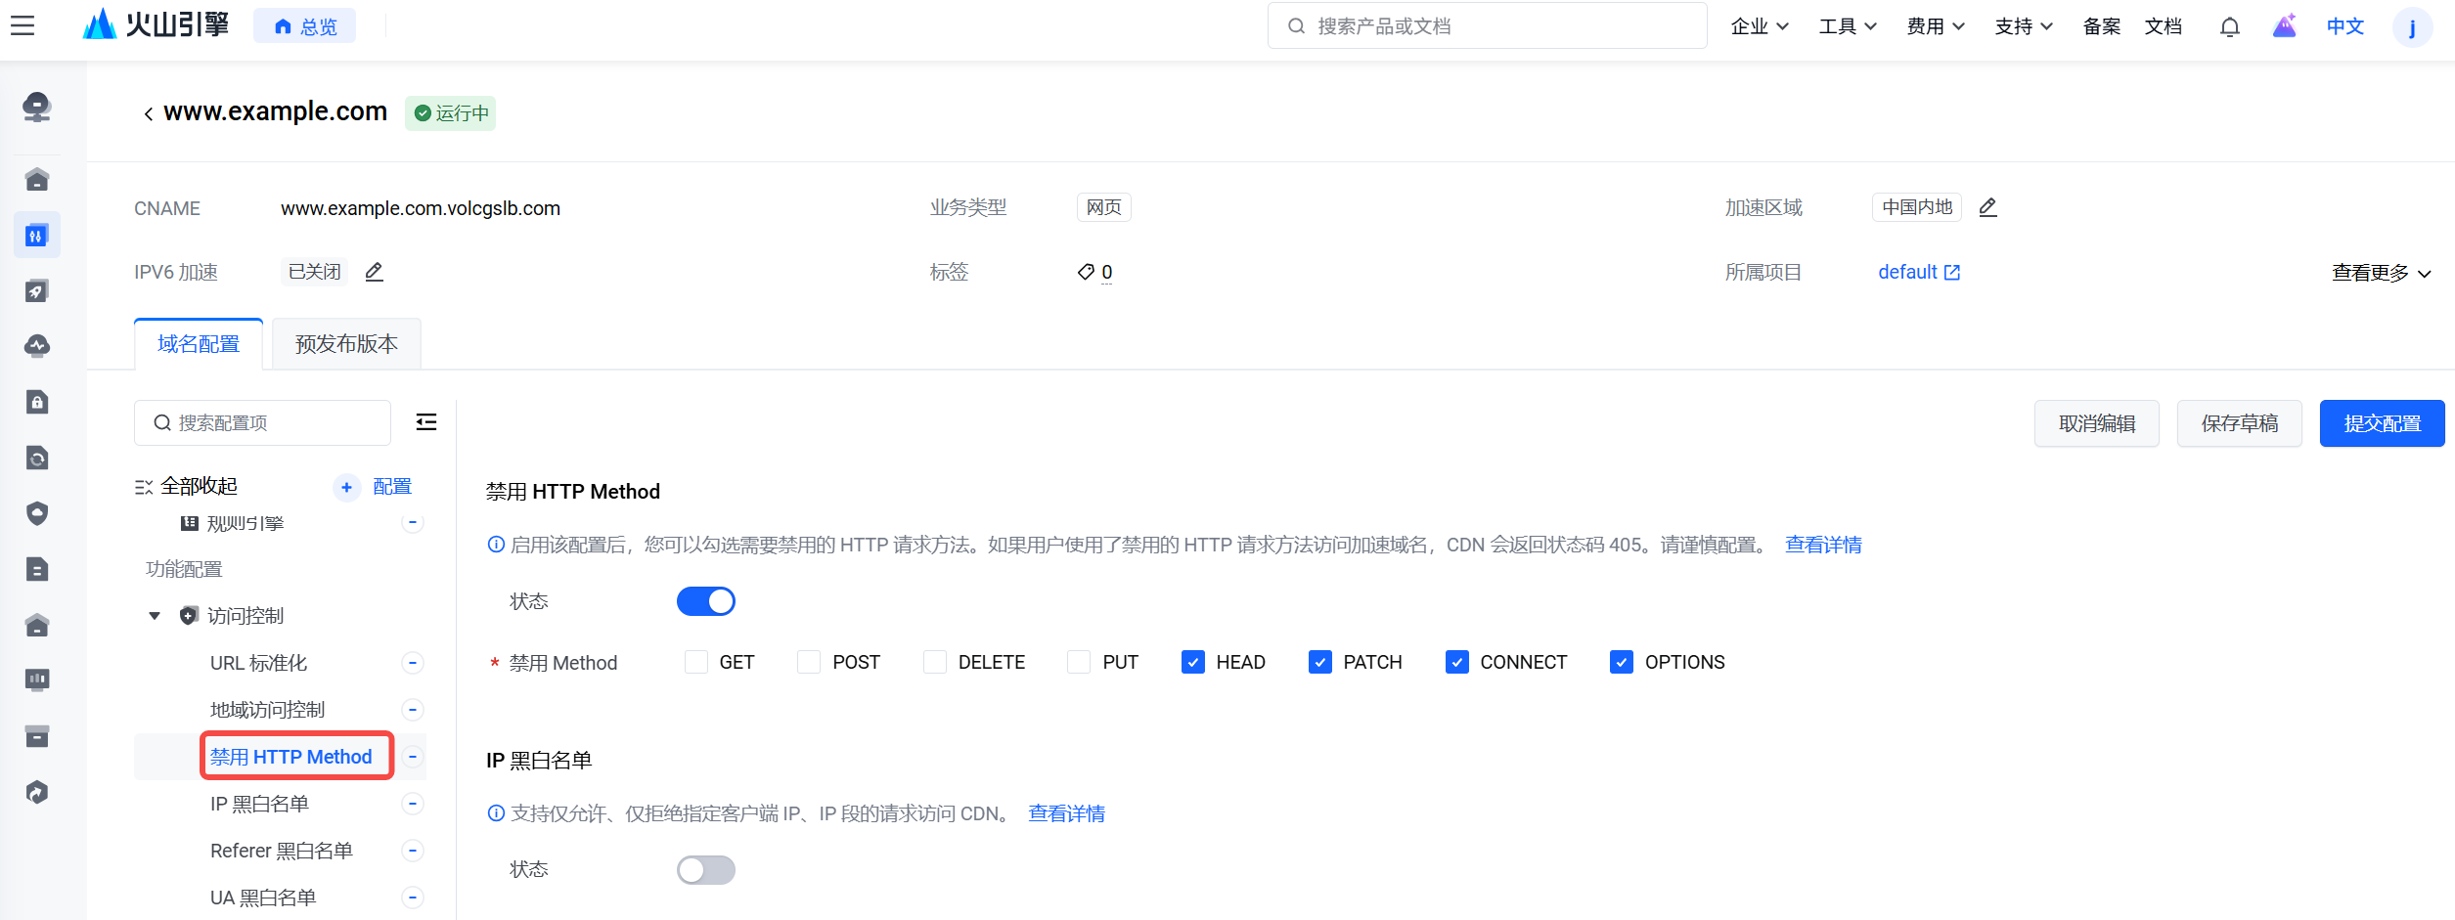Open the hamburger navigation menu
Viewport: 2455px width, 920px height.
point(22,25)
